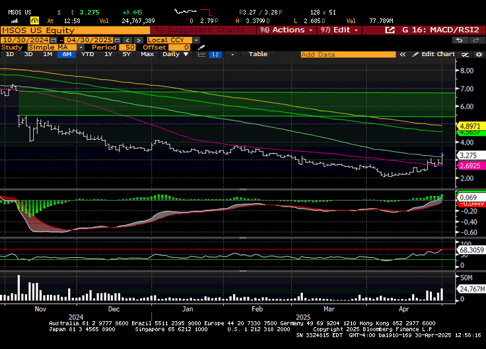The width and height of the screenshot is (486, 349).
Task: Switch to line chart style icon
Action: click(x=202, y=55)
